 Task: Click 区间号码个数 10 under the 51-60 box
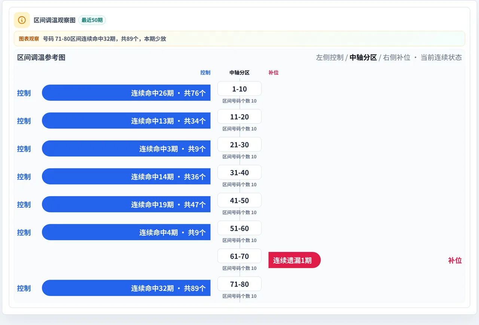(239, 240)
